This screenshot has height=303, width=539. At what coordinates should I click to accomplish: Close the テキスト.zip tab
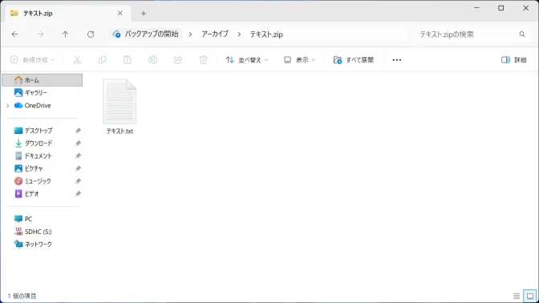pos(120,14)
